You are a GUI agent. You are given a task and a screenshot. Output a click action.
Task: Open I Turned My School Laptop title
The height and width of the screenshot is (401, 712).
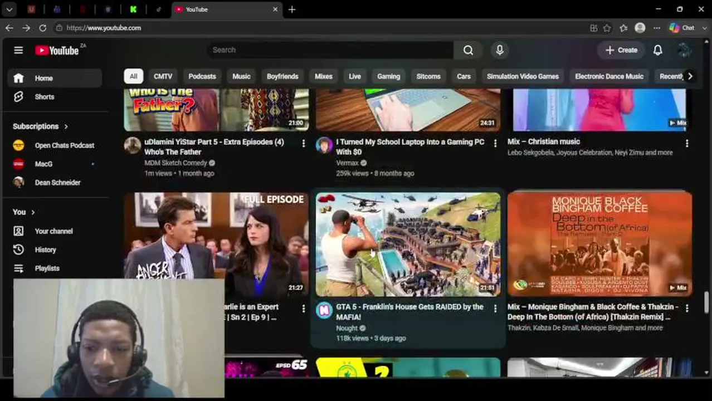(410, 147)
